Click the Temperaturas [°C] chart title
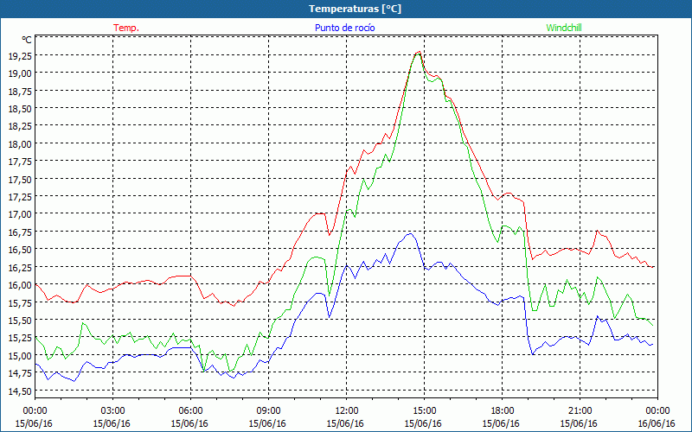This screenshot has width=692, height=432. pyautogui.click(x=355, y=9)
